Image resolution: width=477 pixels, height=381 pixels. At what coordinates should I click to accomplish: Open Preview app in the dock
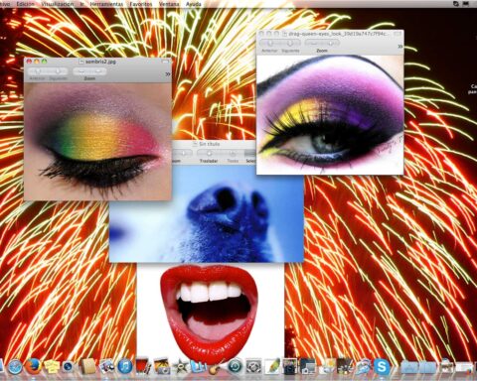point(106,366)
